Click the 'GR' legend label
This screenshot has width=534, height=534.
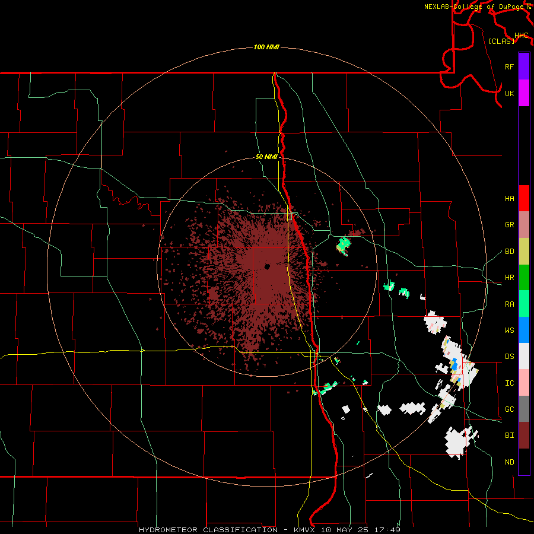509,225
